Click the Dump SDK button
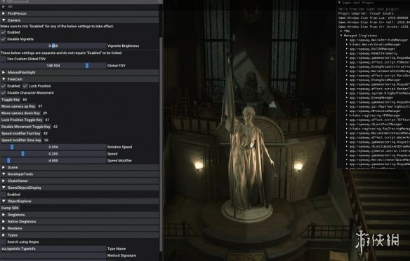This screenshot has width=410, height=261. [x=10, y=208]
